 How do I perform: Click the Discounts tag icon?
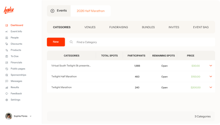click(7, 44)
